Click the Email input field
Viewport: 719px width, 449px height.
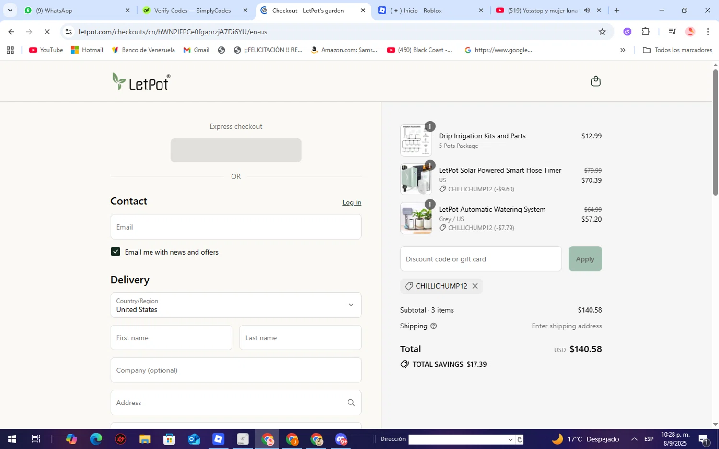point(236,227)
